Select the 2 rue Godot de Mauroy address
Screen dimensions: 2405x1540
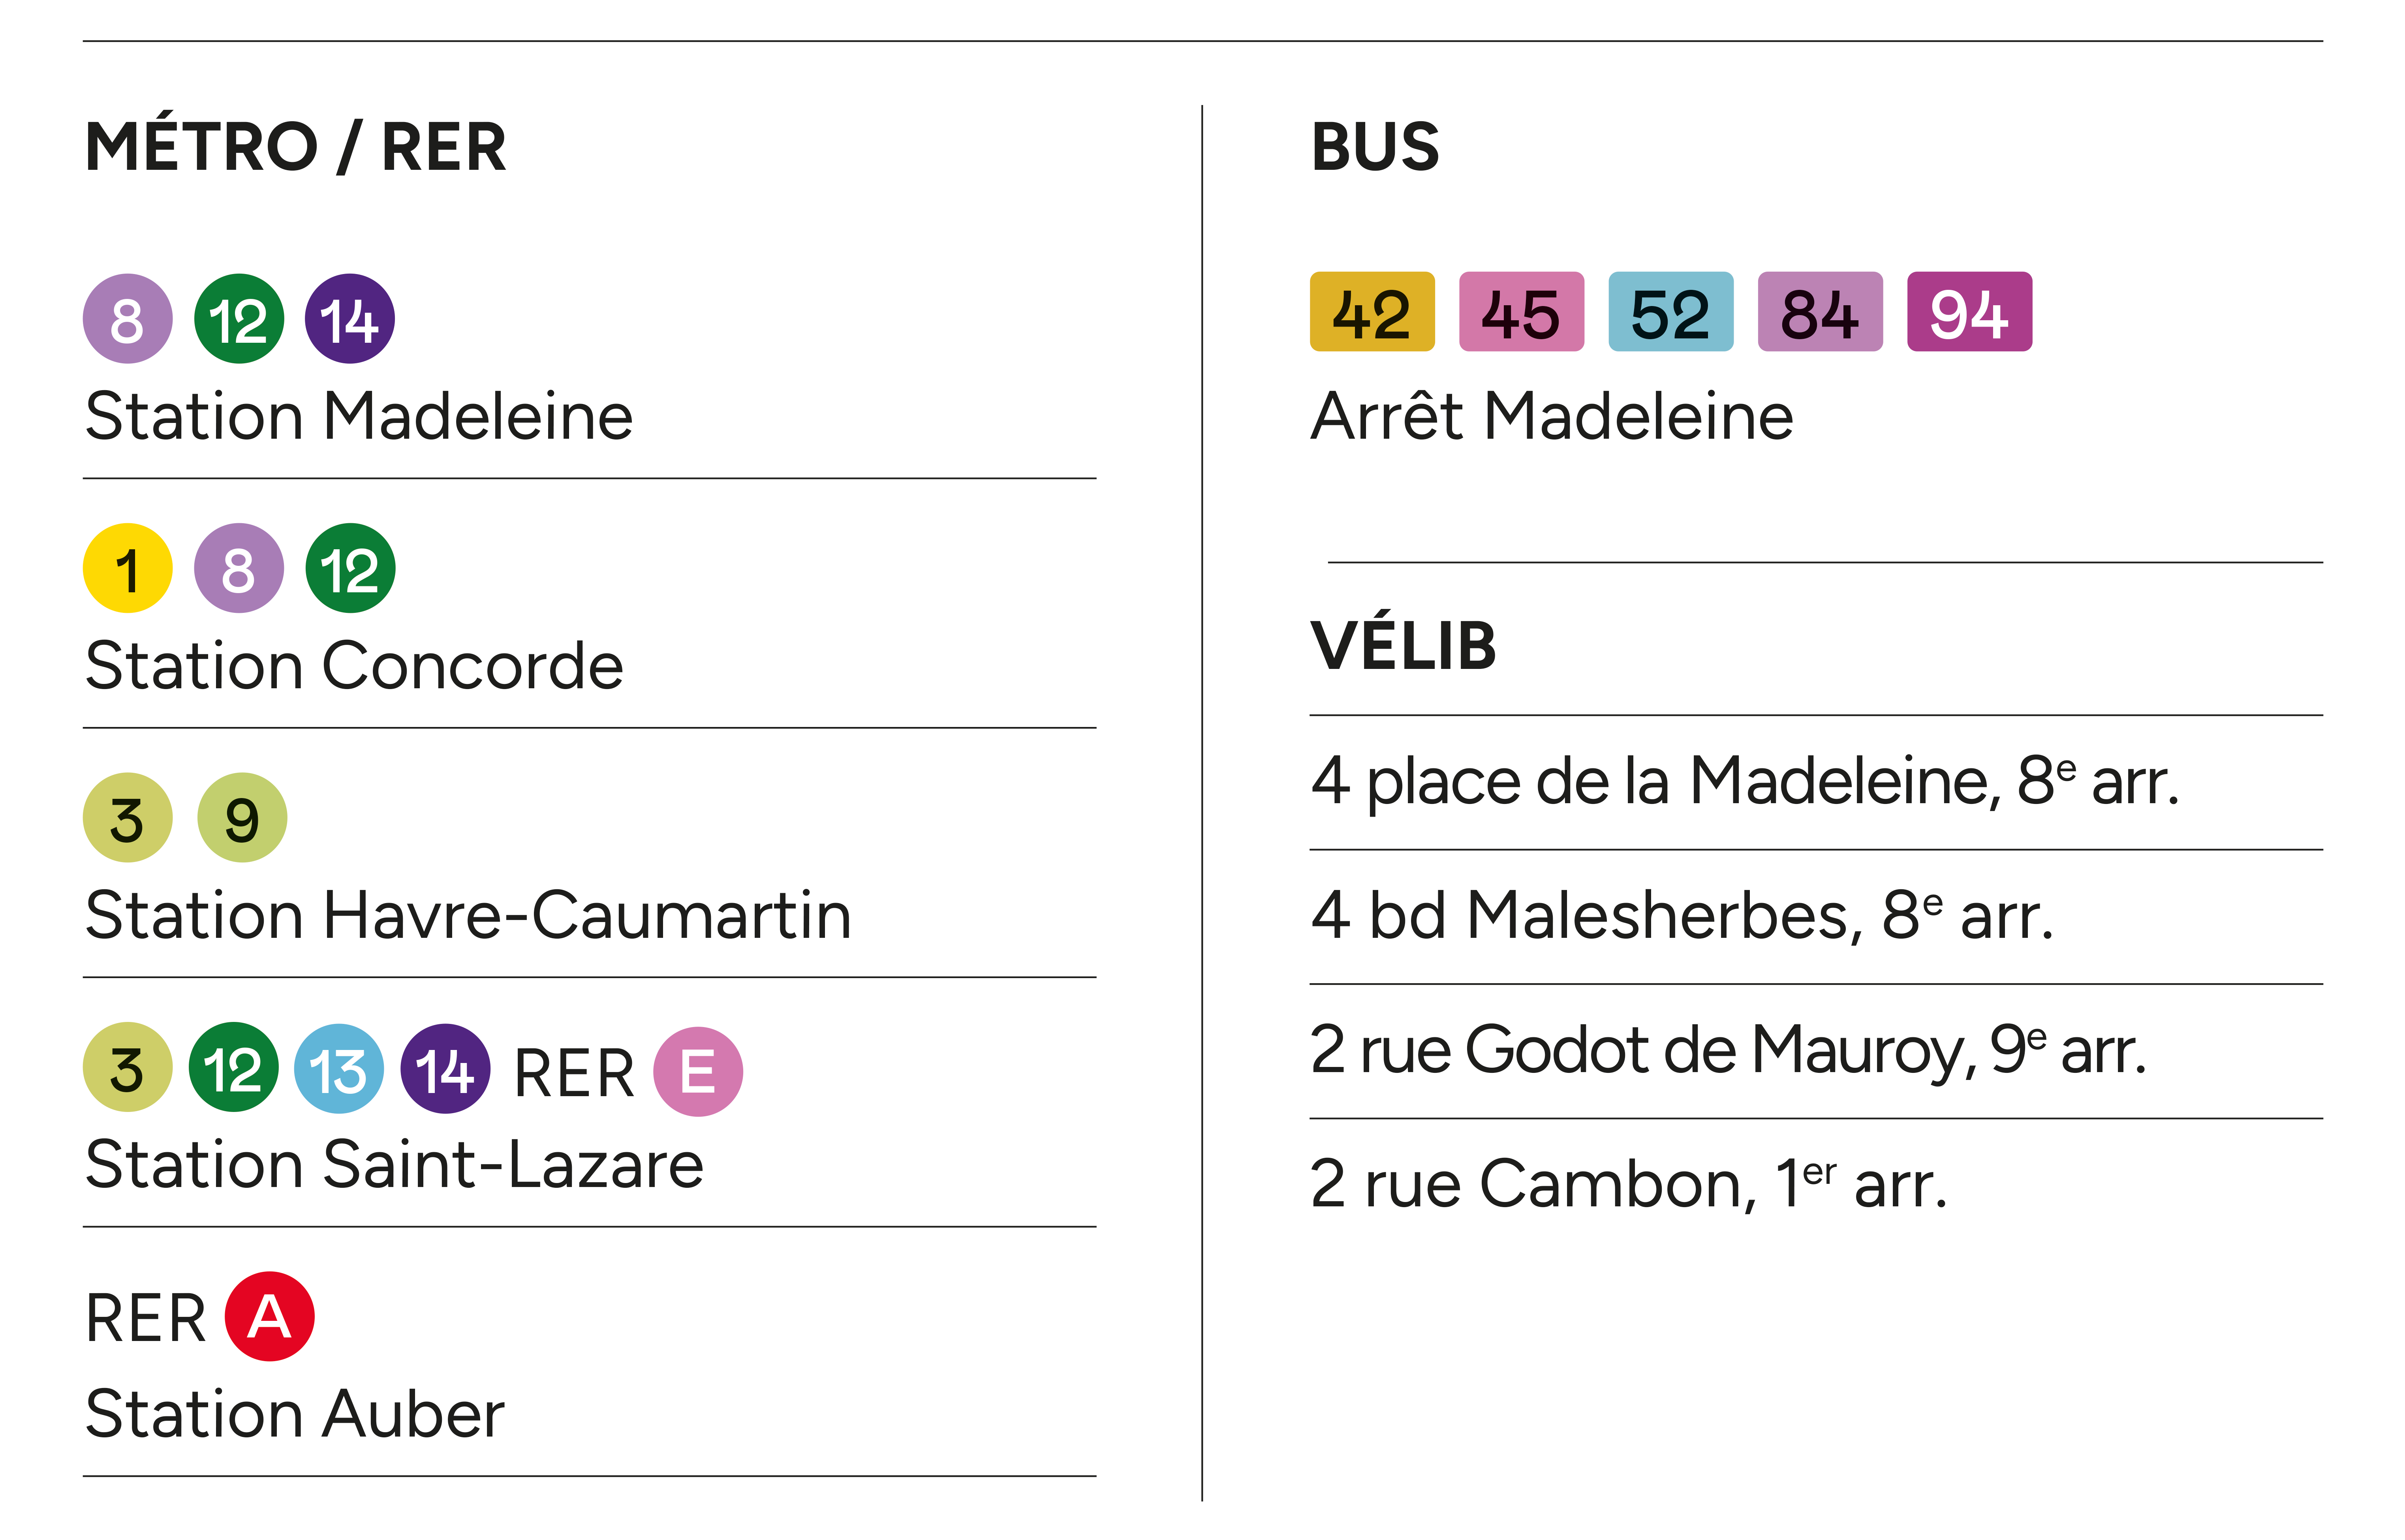point(1728,1050)
